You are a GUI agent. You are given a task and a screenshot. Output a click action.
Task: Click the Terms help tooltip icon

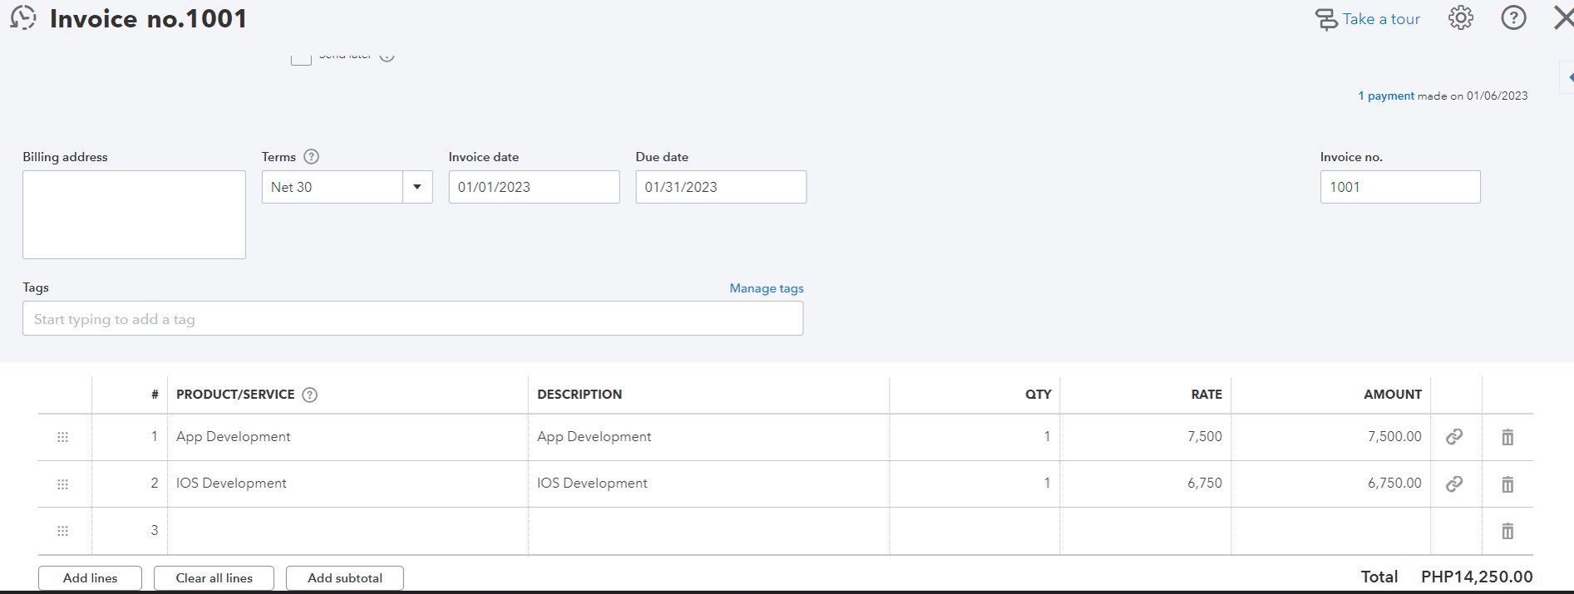coord(311,157)
